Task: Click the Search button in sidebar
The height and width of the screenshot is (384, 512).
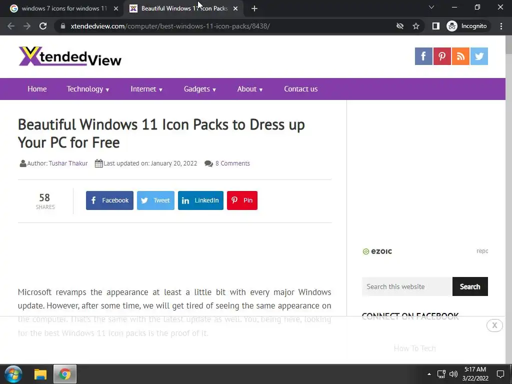Action: coord(470,286)
